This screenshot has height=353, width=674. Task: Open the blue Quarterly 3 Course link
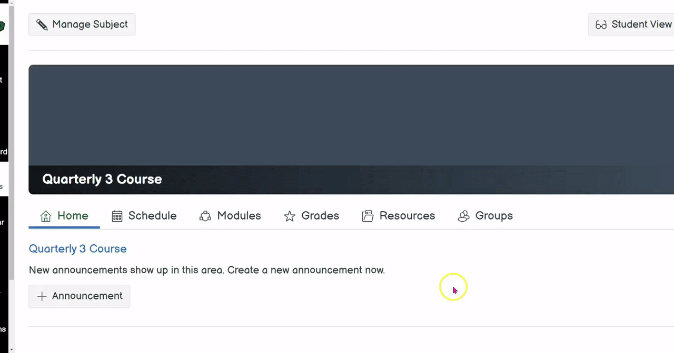77,249
